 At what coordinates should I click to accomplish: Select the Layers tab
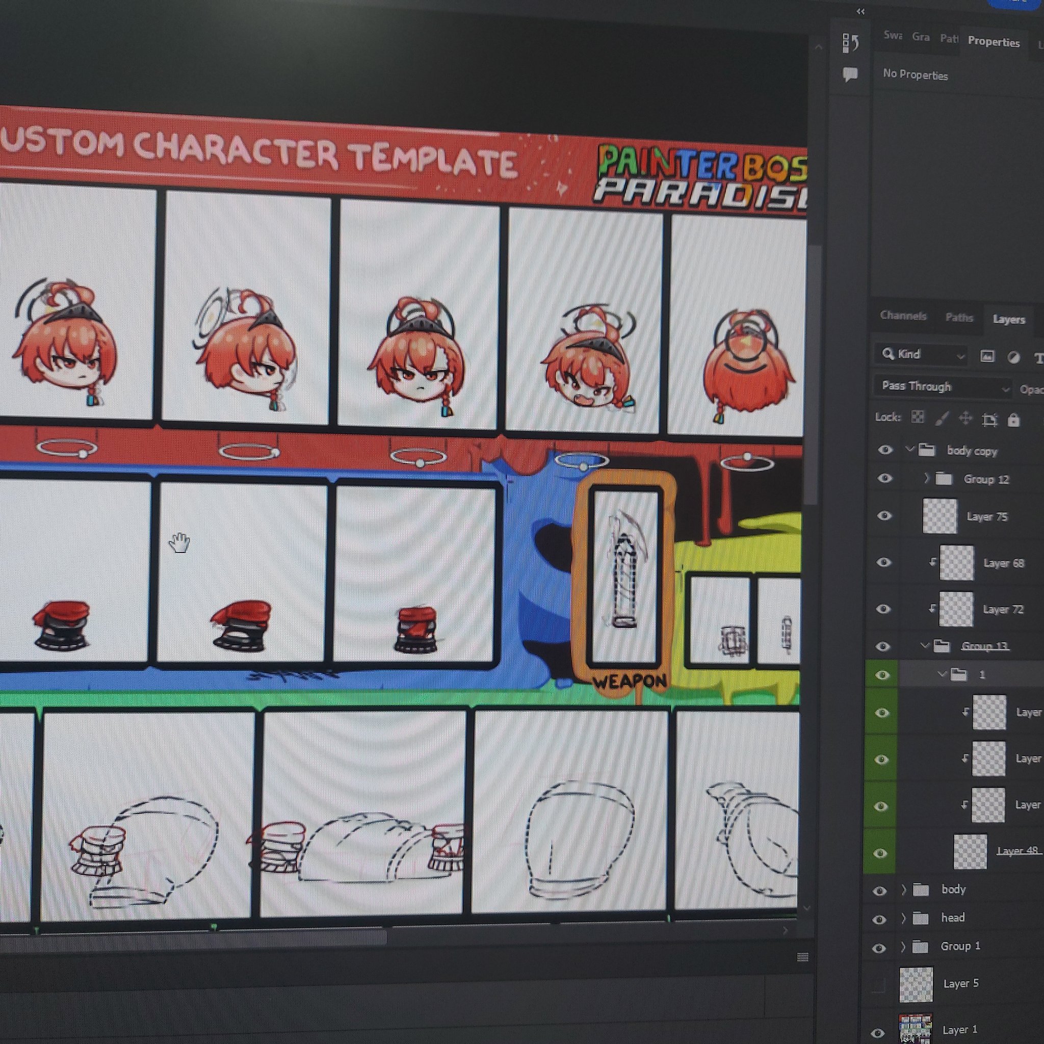coord(1009,319)
